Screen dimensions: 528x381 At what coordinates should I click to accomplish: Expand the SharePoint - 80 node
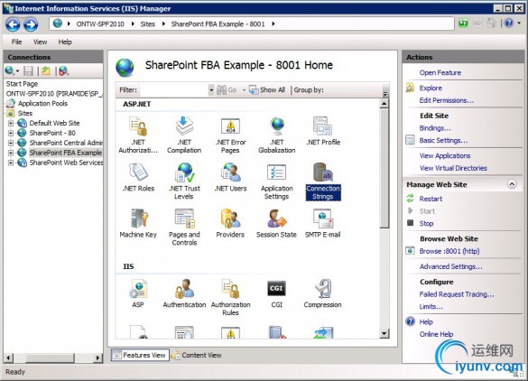11,133
